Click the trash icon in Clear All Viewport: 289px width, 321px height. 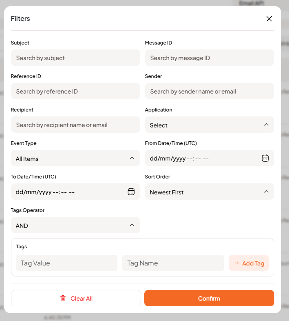(x=63, y=299)
